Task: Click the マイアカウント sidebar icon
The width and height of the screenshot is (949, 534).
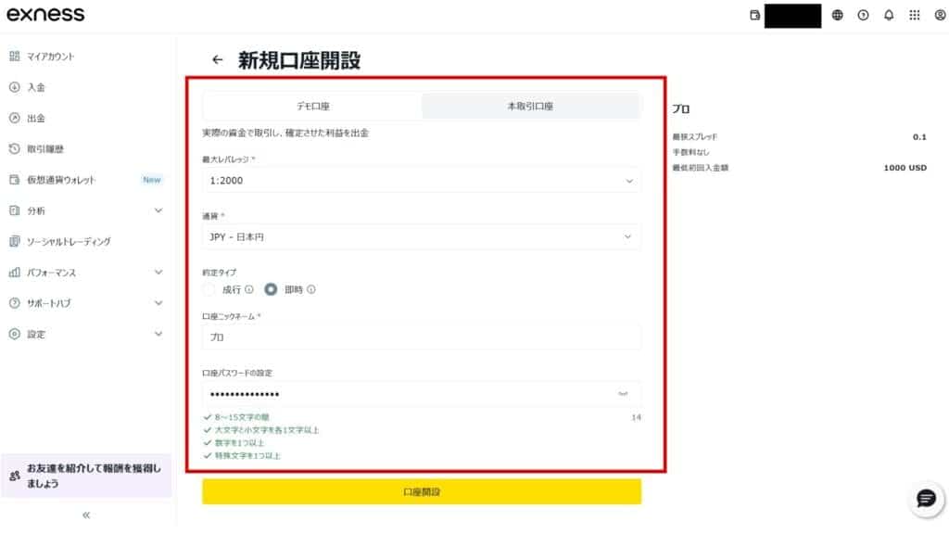Action: (15, 57)
